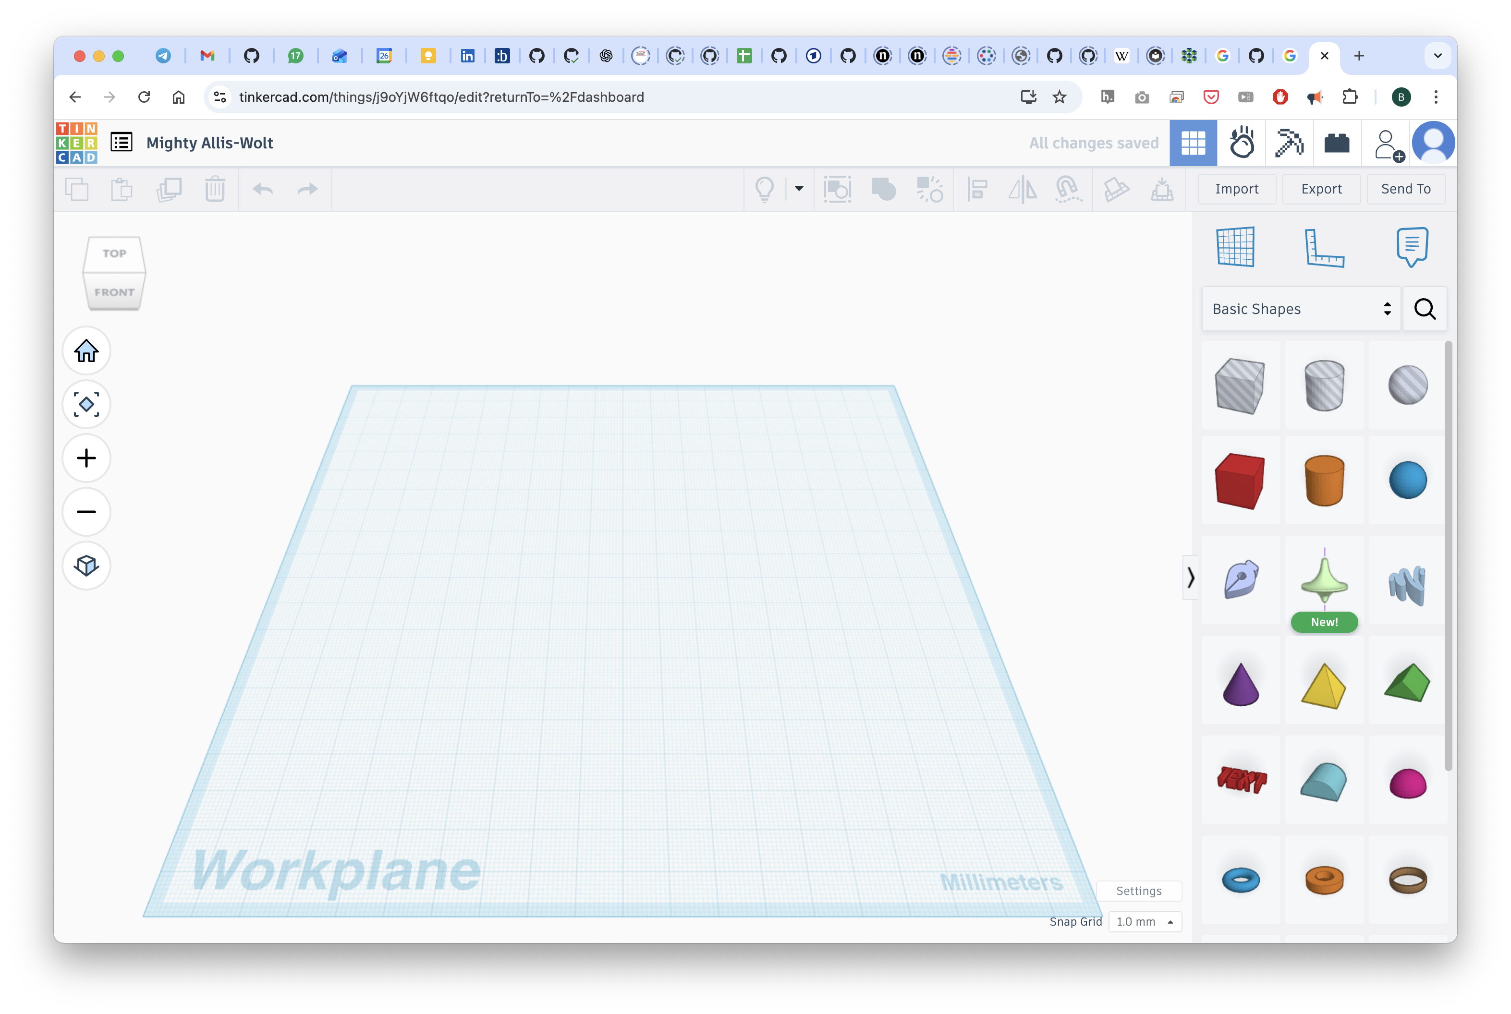1511x1014 pixels.
Task: Open the Basic Shapes category dropdown
Action: (x=1301, y=309)
